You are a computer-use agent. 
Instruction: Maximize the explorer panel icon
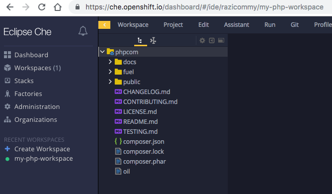tap(221, 40)
